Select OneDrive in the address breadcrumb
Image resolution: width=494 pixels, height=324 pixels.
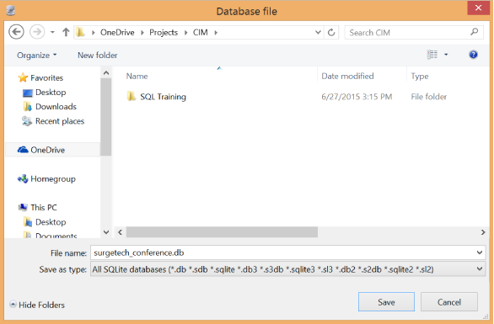click(x=117, y=32)
